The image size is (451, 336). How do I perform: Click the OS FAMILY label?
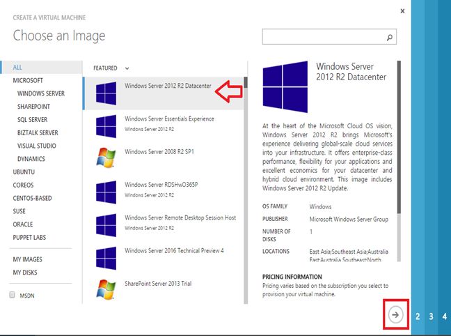275,206
